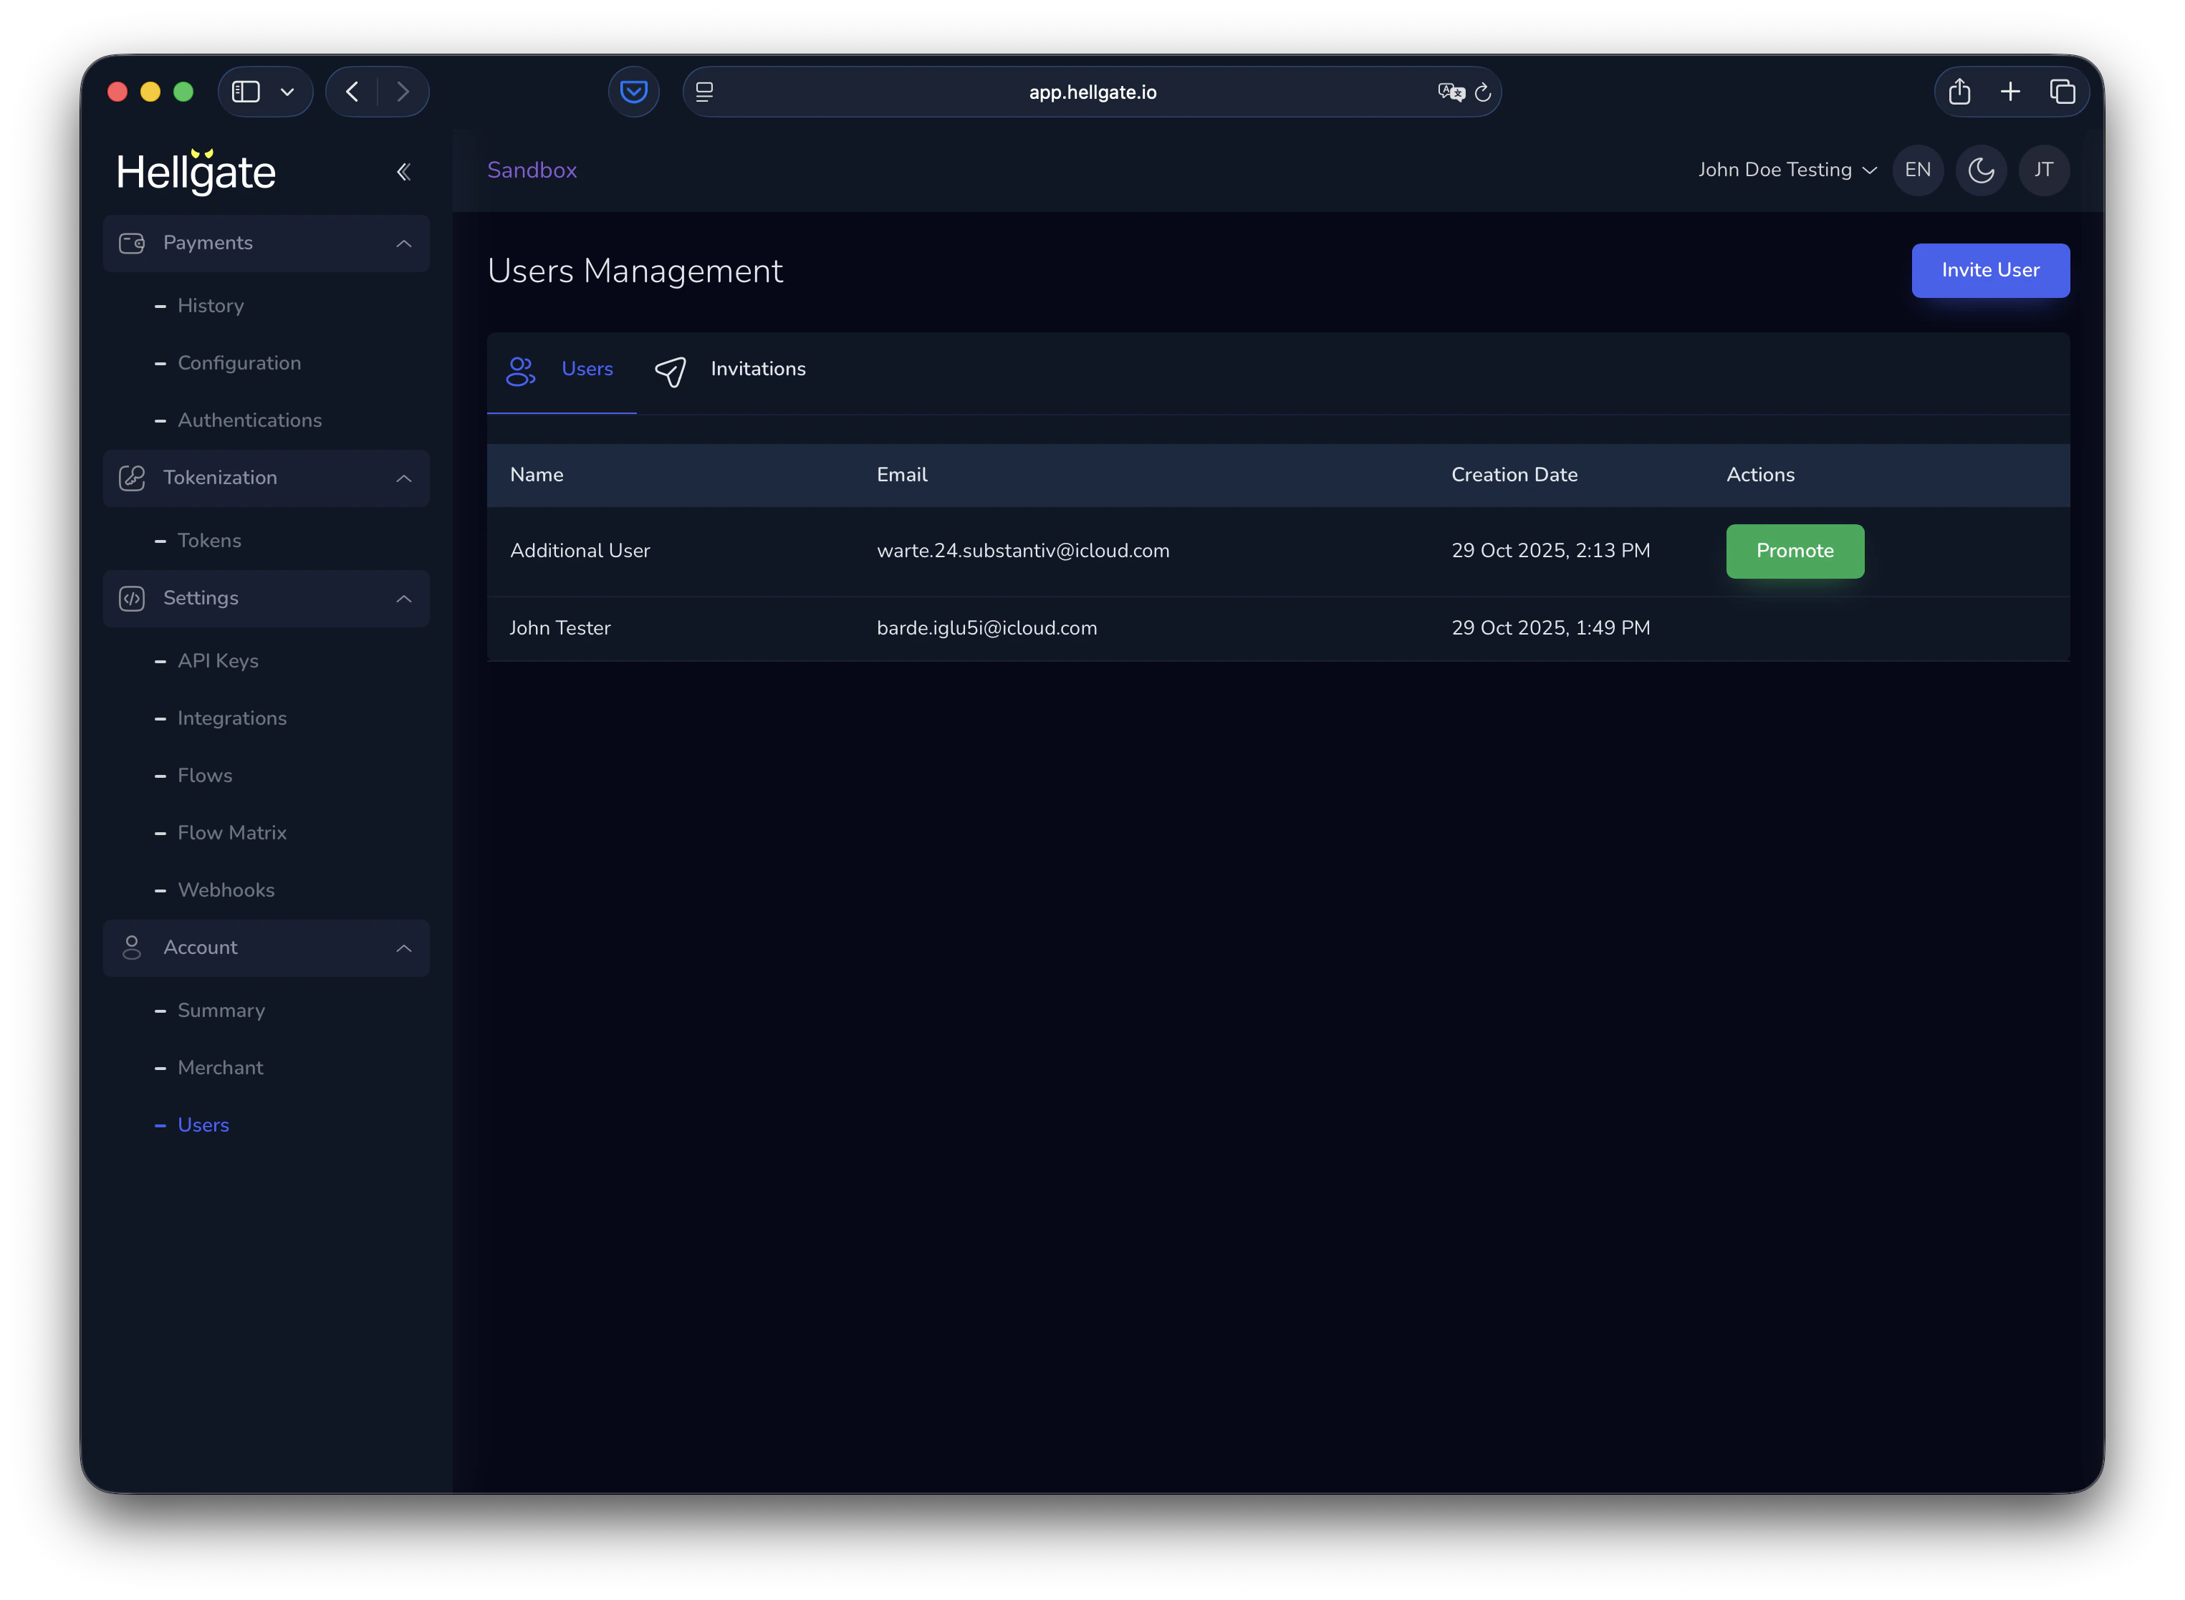Switch to the Users tab
Viewport: 2185px width, 1600px height.
[x=562, y=372]
